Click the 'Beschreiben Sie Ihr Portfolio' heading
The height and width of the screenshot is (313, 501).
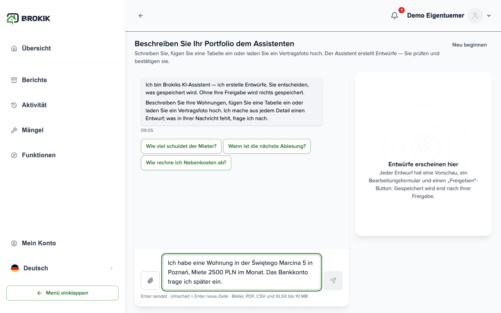[214, 44]
